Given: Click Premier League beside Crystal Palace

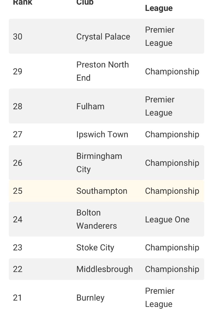Looking at the screenshot, I should 160,37.
